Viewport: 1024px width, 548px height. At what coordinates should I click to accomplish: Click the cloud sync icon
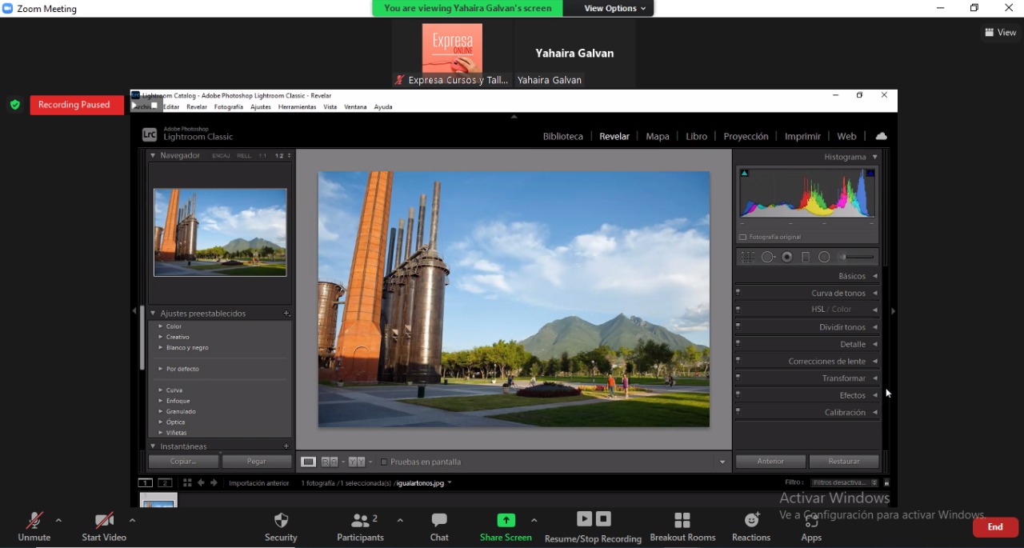pos(881,136)
